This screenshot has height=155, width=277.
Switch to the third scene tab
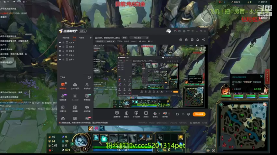[x=82, y=38]
